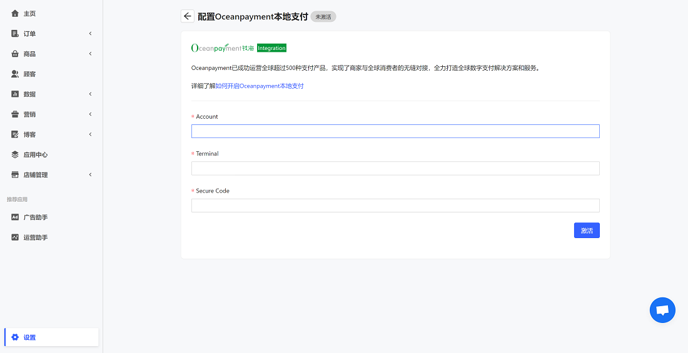Click the back arrow beside the page title
The height and width of the screenshot is (353, 688).
(x=187, y=16)
